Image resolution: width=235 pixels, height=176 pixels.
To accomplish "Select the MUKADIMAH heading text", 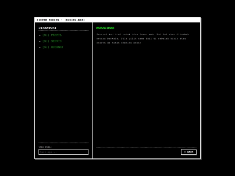I will coord(105,28).
